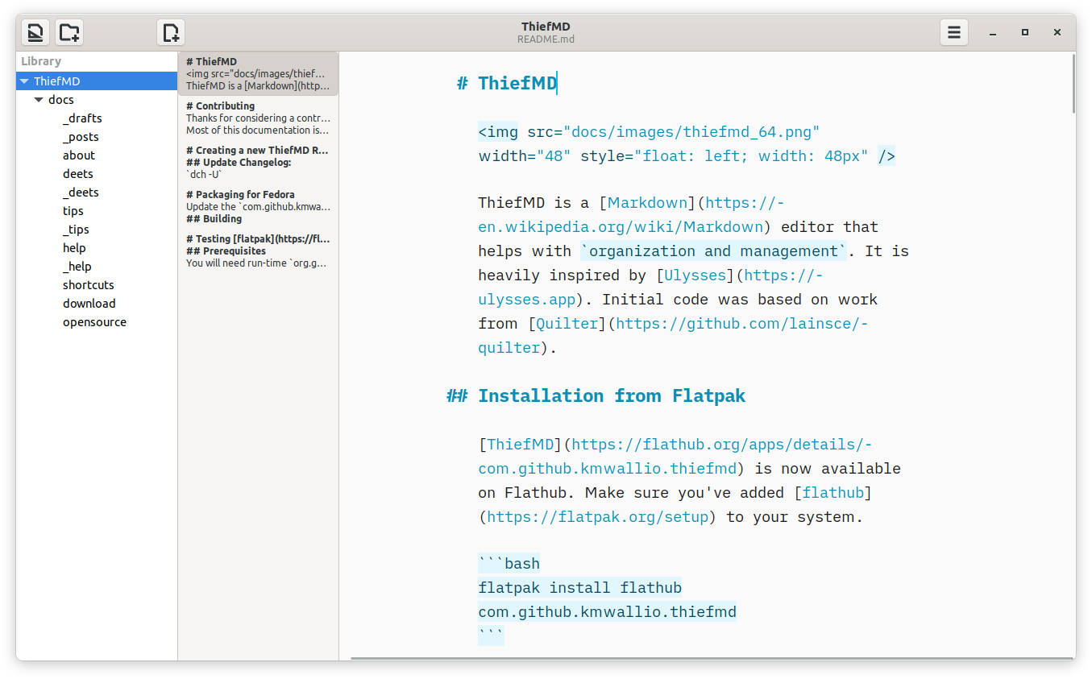1092x679 pixels.
Task: Click the `organization and management` inline code
Action: point(714,250)
